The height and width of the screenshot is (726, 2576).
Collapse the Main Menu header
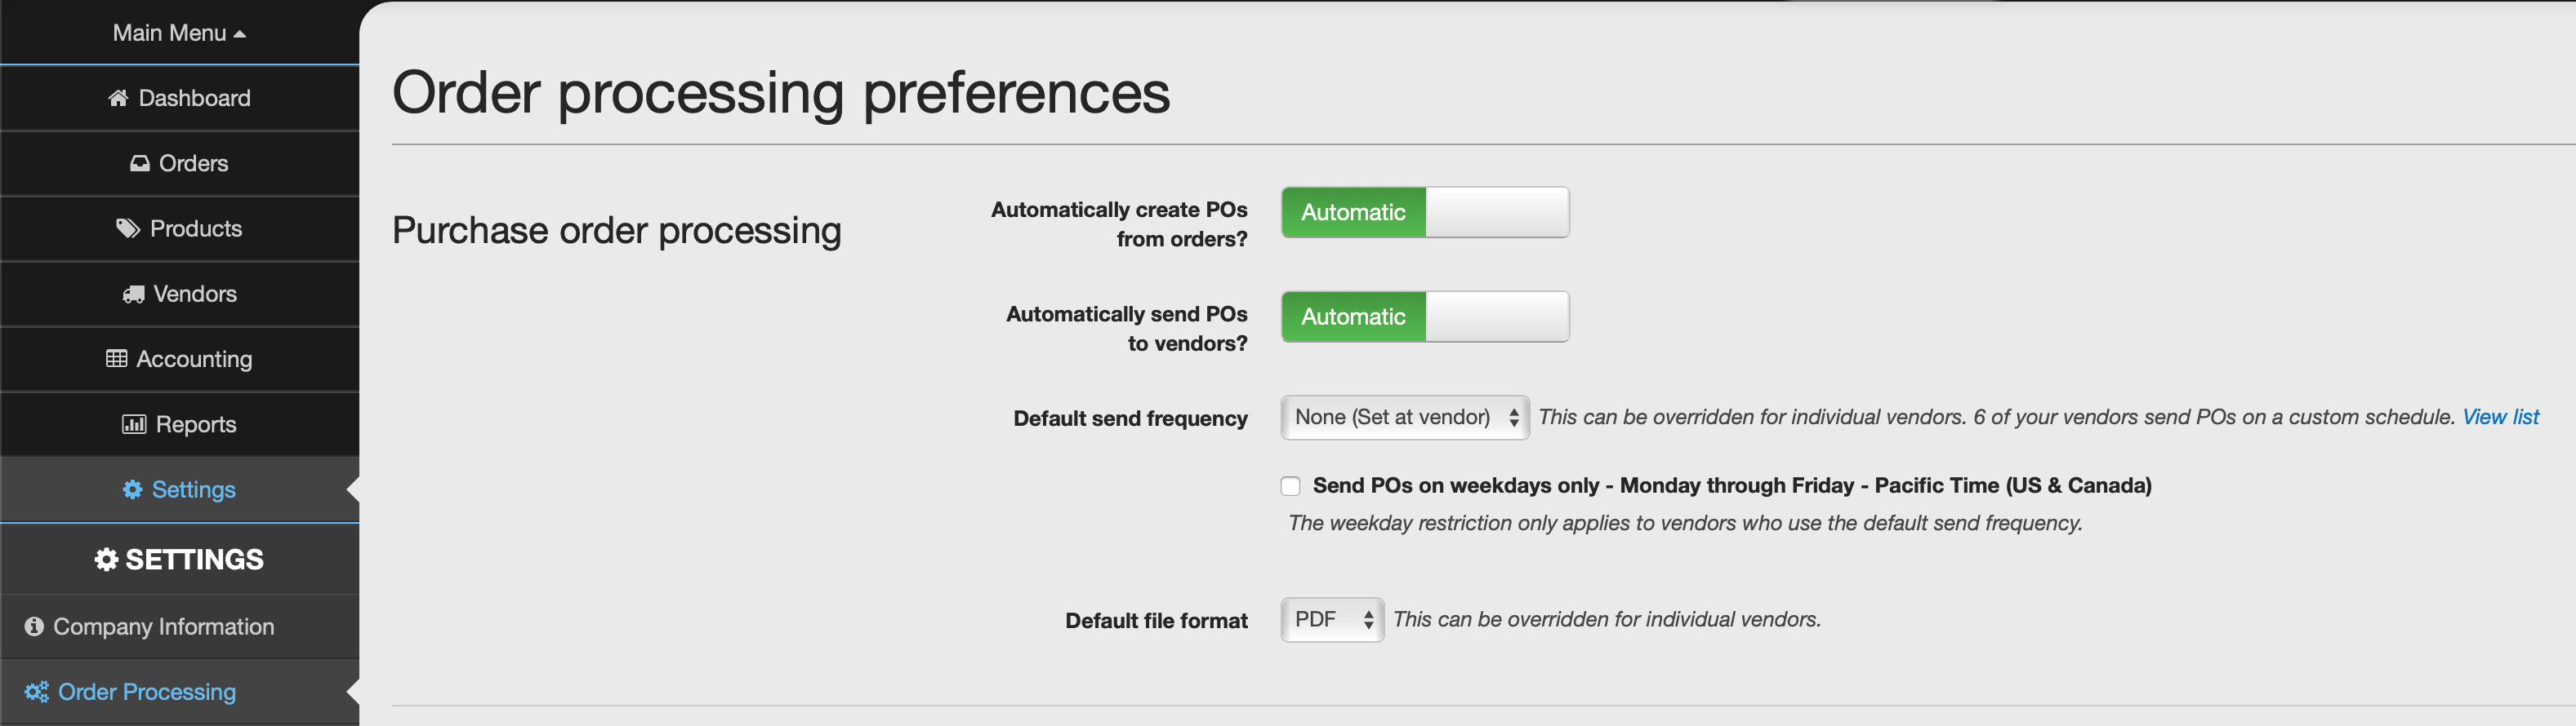[180, 33]
